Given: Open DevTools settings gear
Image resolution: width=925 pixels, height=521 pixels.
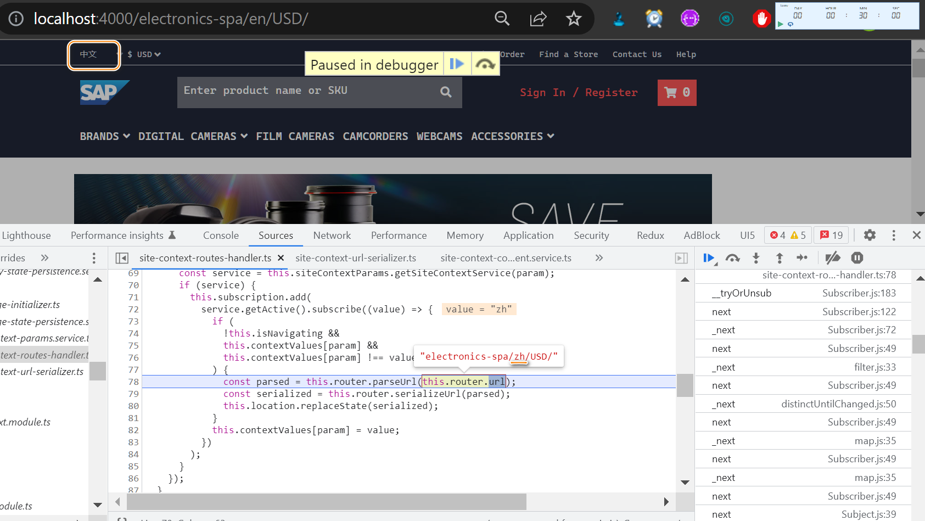Looking at the screenshot, I should tap(870, 236).
